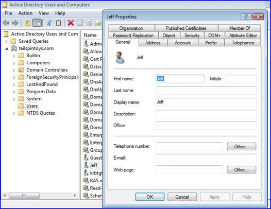Click the First name input field

pos(180,79)
